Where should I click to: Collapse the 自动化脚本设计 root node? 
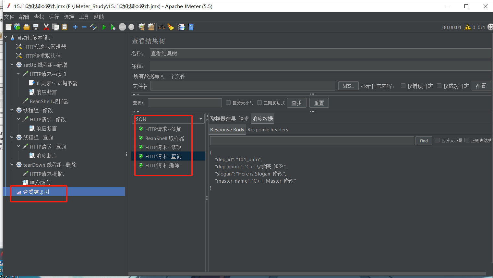6,38
